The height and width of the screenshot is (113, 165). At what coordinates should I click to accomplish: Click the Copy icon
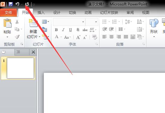[x=17, y=29]
